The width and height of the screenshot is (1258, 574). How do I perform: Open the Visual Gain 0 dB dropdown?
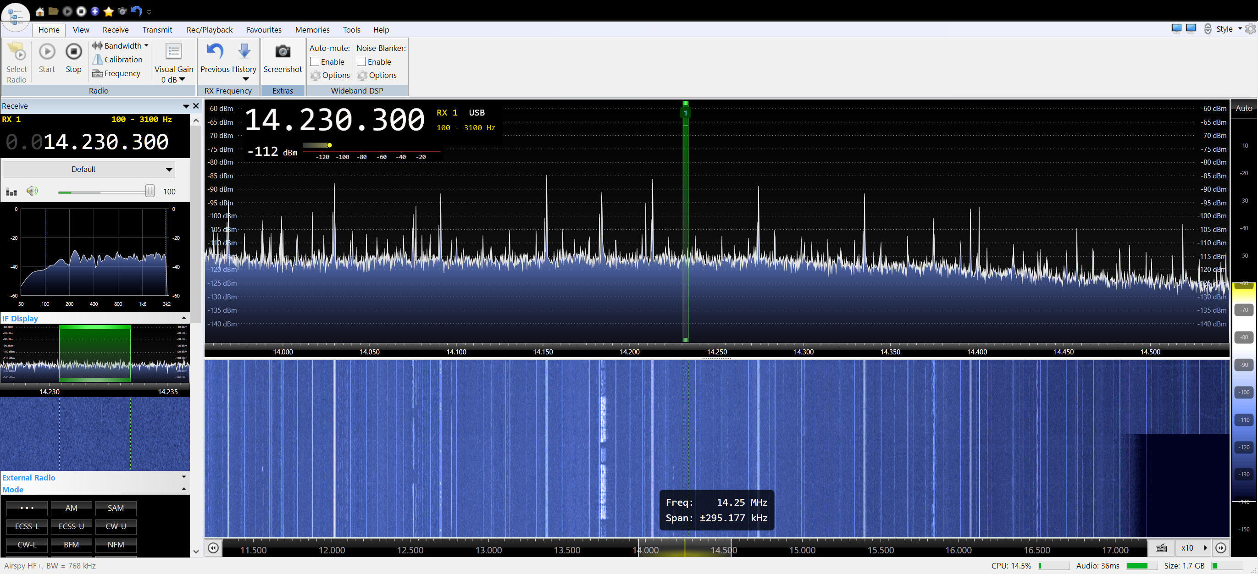pos(173,80)
